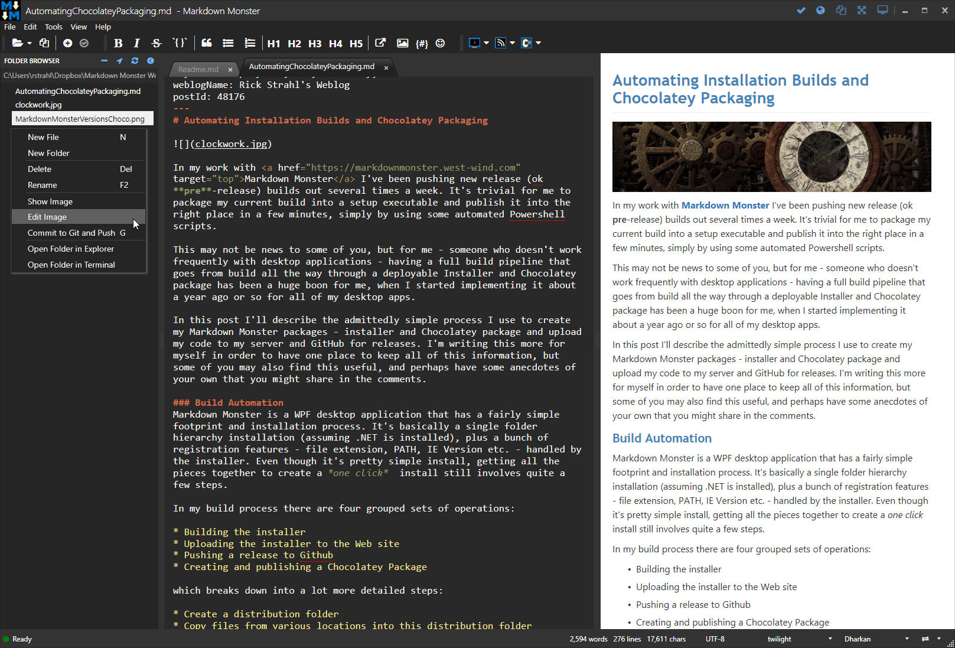Screen dimensions: 955x648
Task: Apply bold formatting
Action: [118, 43]
